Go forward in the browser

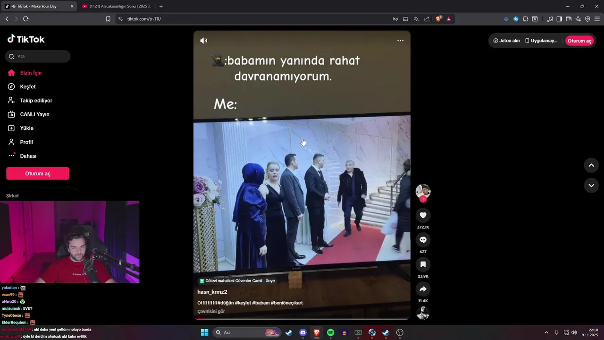point(16,19)
